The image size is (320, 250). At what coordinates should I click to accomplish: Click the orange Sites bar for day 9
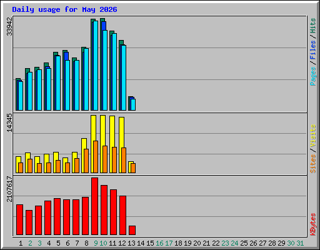pyautogui.click(x=96, y=157)
